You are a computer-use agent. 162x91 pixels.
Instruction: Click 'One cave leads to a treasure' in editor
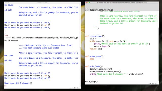coord(128,18)
